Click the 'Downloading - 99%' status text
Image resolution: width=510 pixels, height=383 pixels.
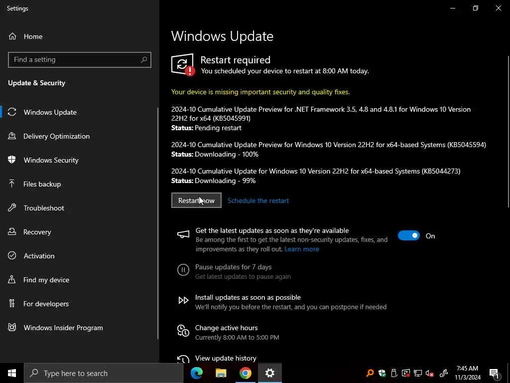(225, 181)
